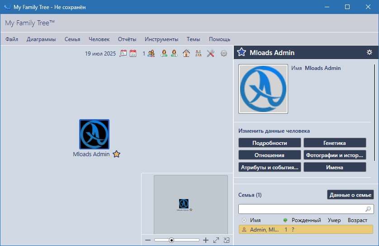Screen dimensions: 379x246
Task: Open the Отчёты menu
Action: [127, 39]
